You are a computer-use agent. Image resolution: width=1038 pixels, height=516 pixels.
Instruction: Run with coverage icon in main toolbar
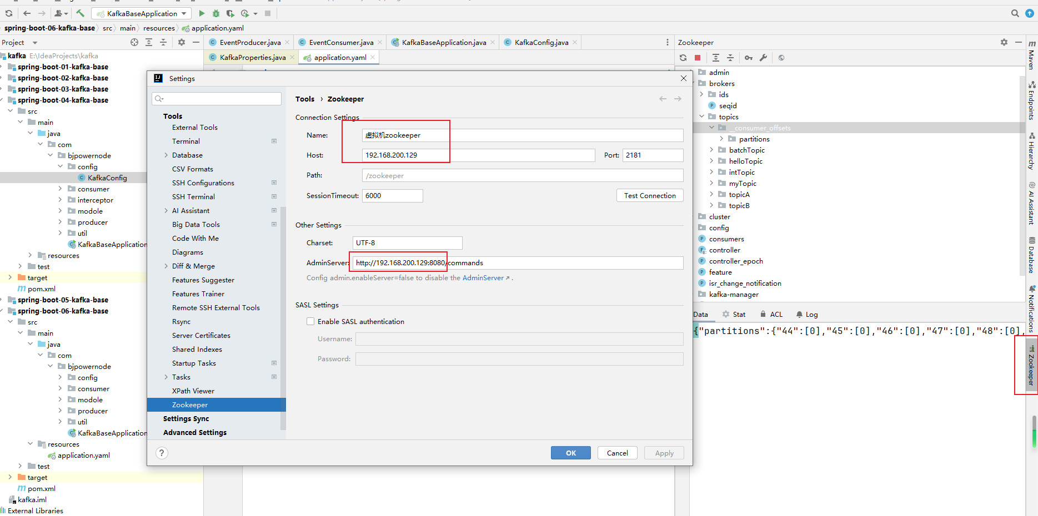(230, 13)
